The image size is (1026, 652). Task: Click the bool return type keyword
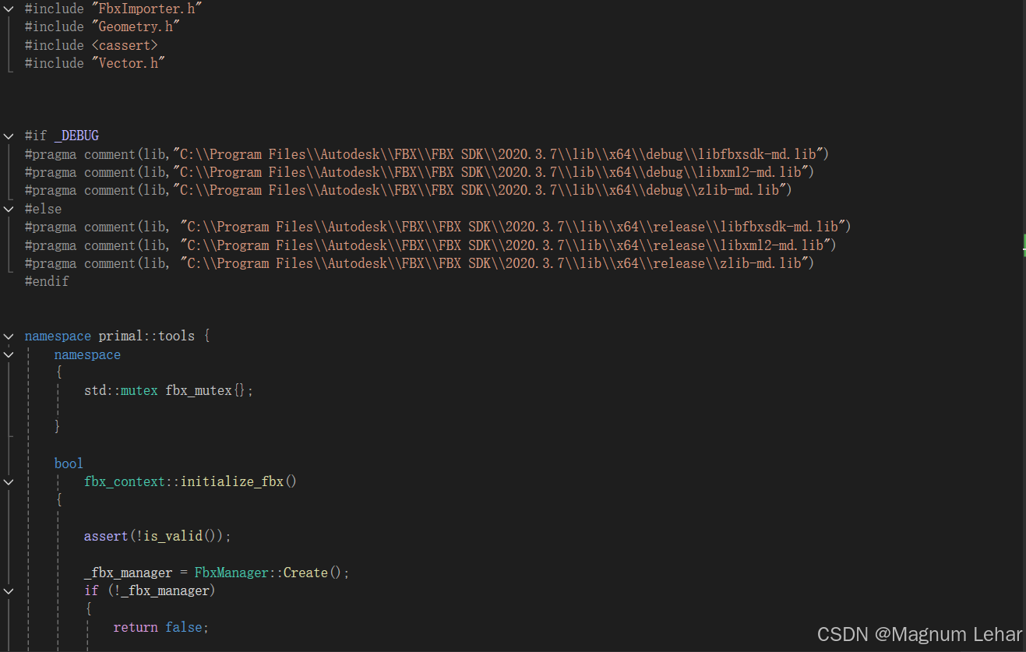coord(69,463)
